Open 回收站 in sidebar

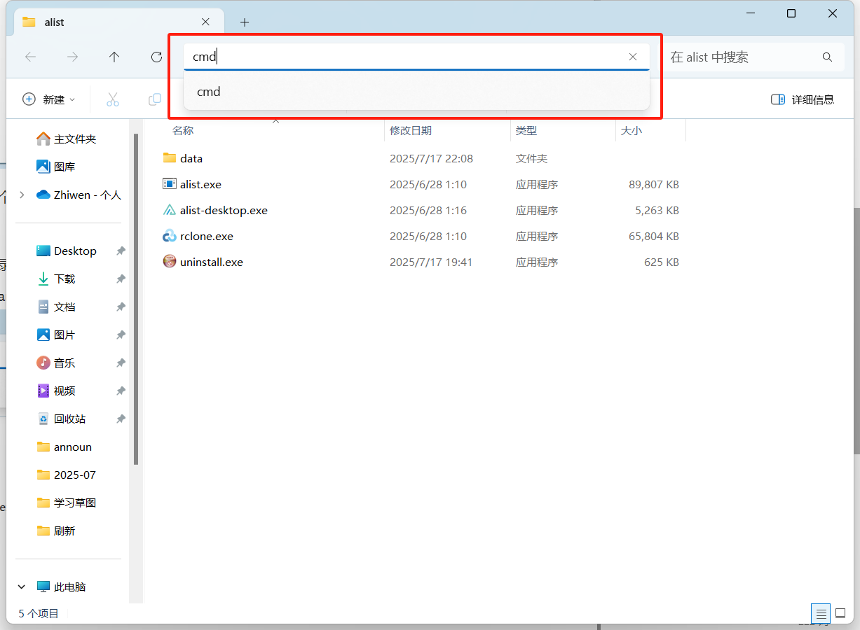(61, 419)
